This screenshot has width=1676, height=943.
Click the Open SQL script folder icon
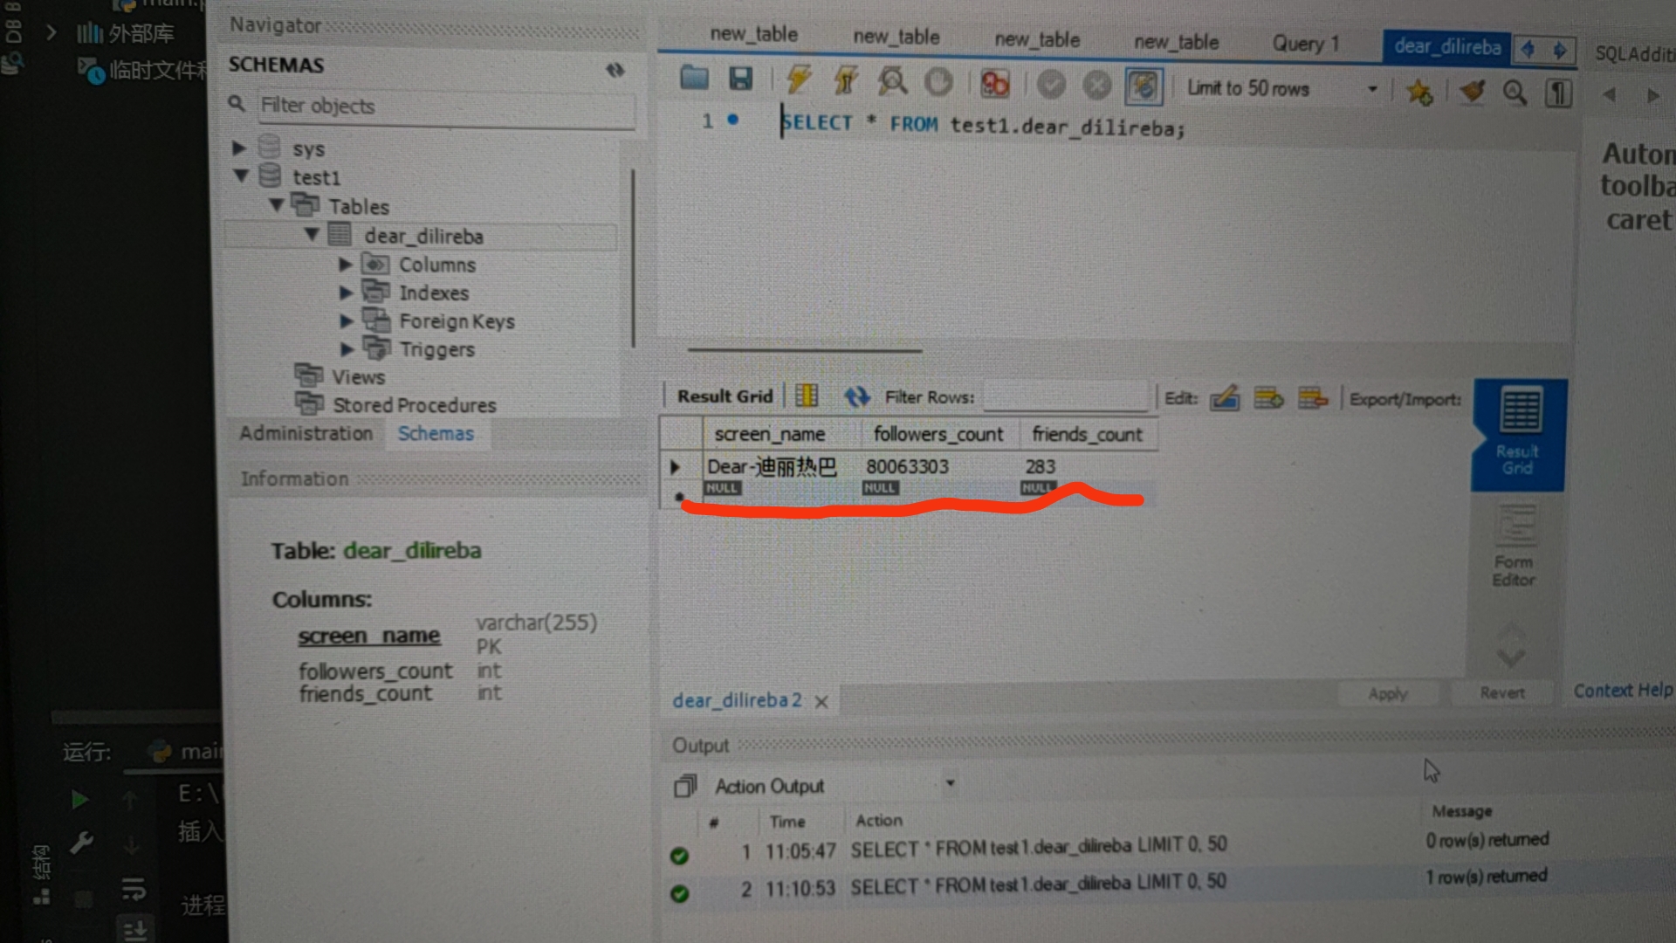point(694,79)
